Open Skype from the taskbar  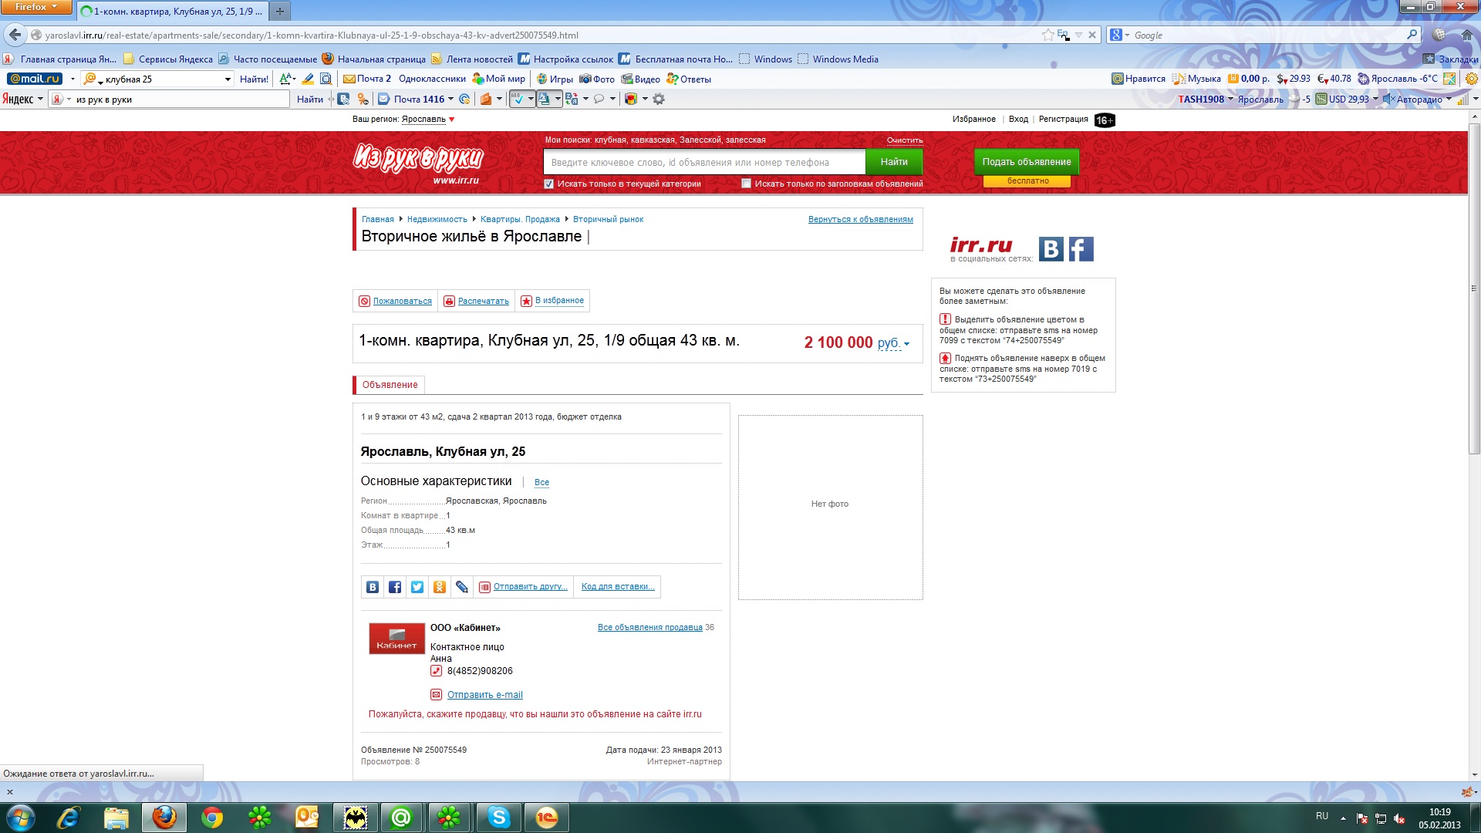pos(499,818)
